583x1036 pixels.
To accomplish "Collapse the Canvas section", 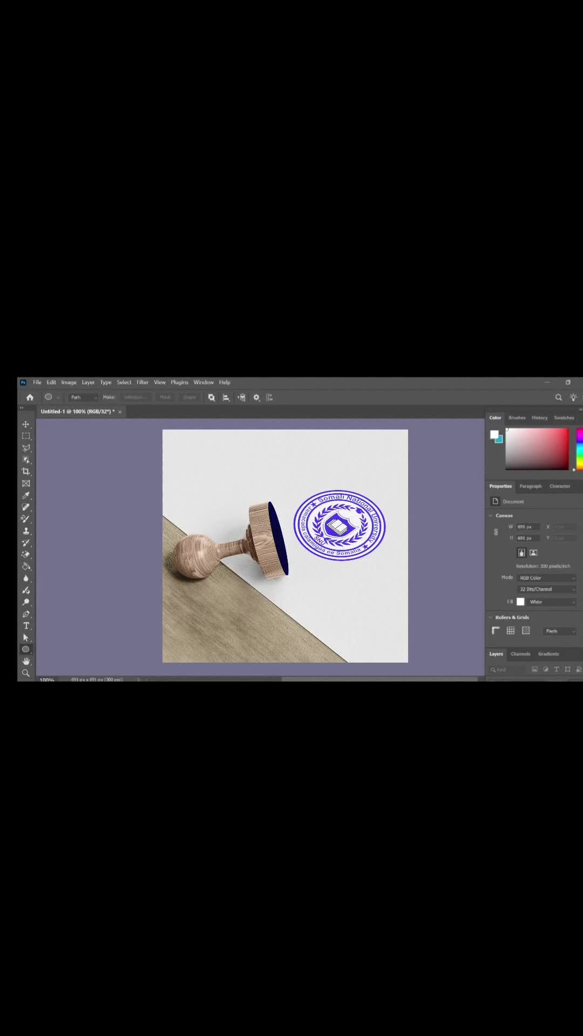I will tap(491, 516).
